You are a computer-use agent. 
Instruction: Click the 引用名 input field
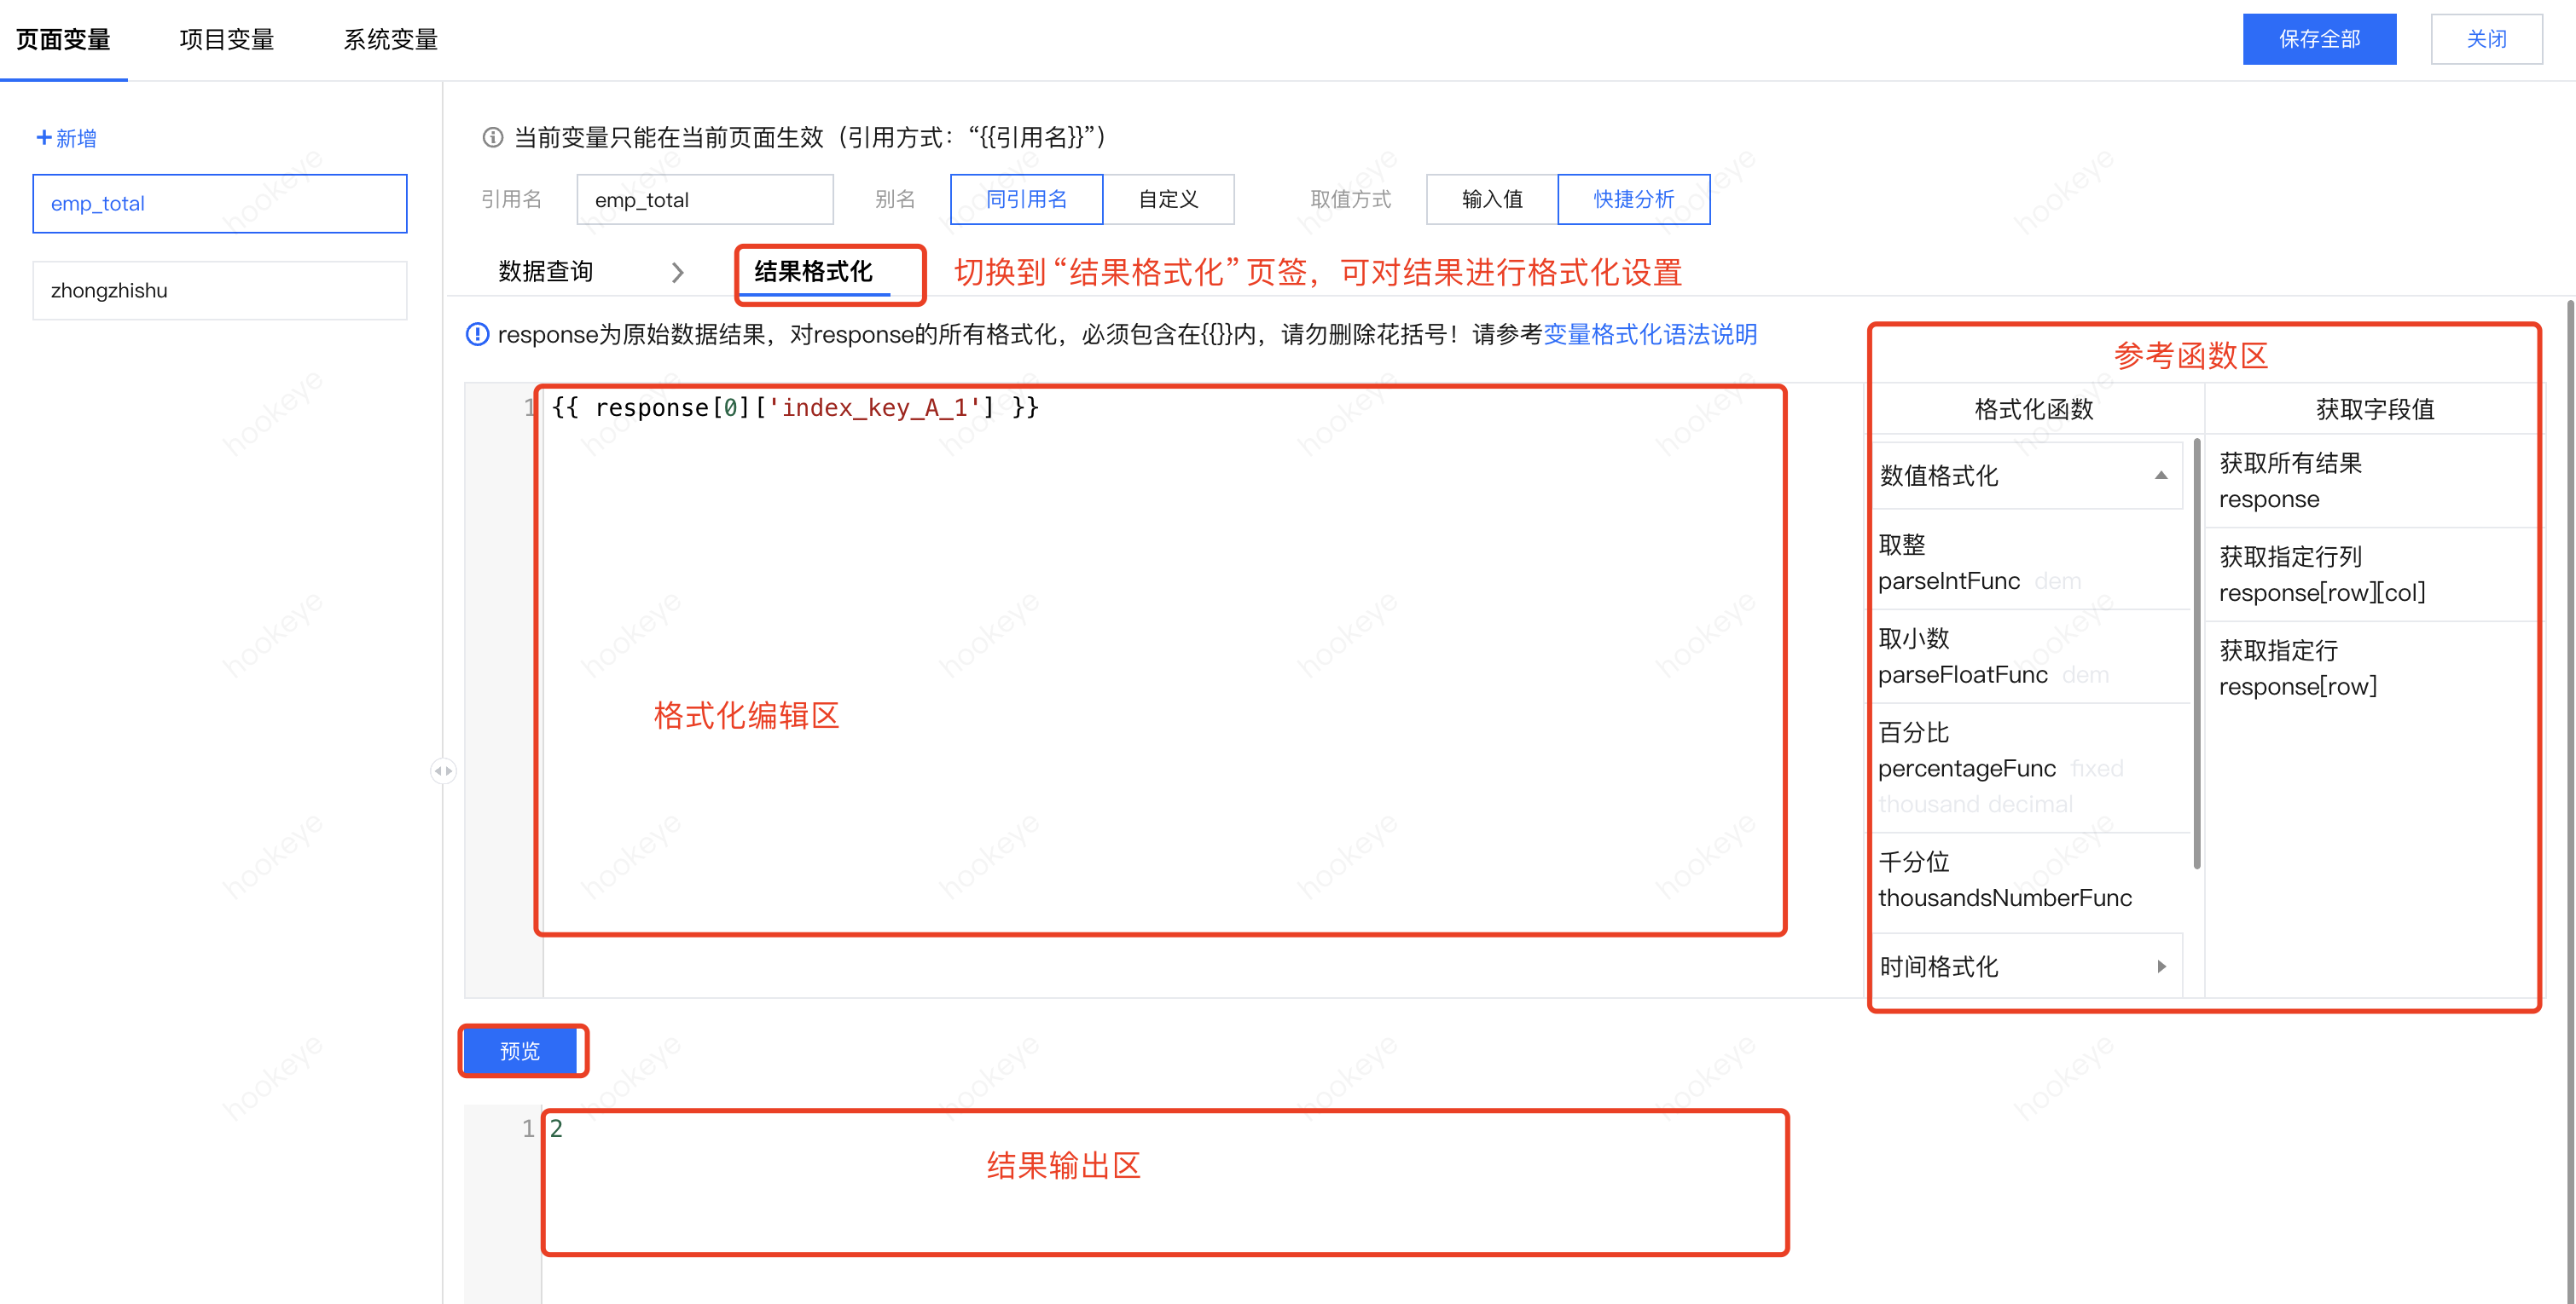tap(704, 199)
